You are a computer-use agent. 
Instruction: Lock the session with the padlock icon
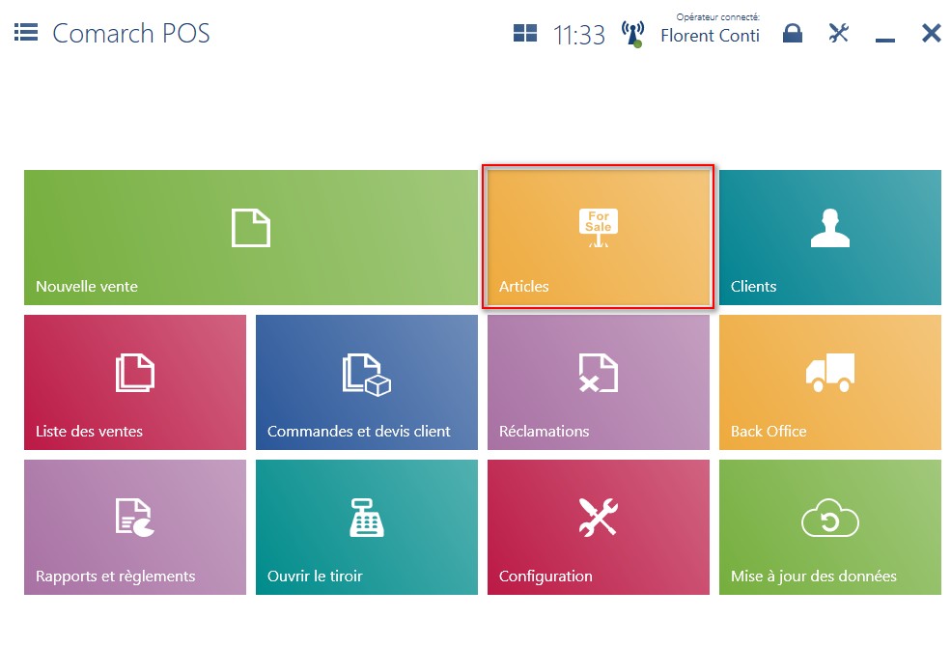[793, 33]
